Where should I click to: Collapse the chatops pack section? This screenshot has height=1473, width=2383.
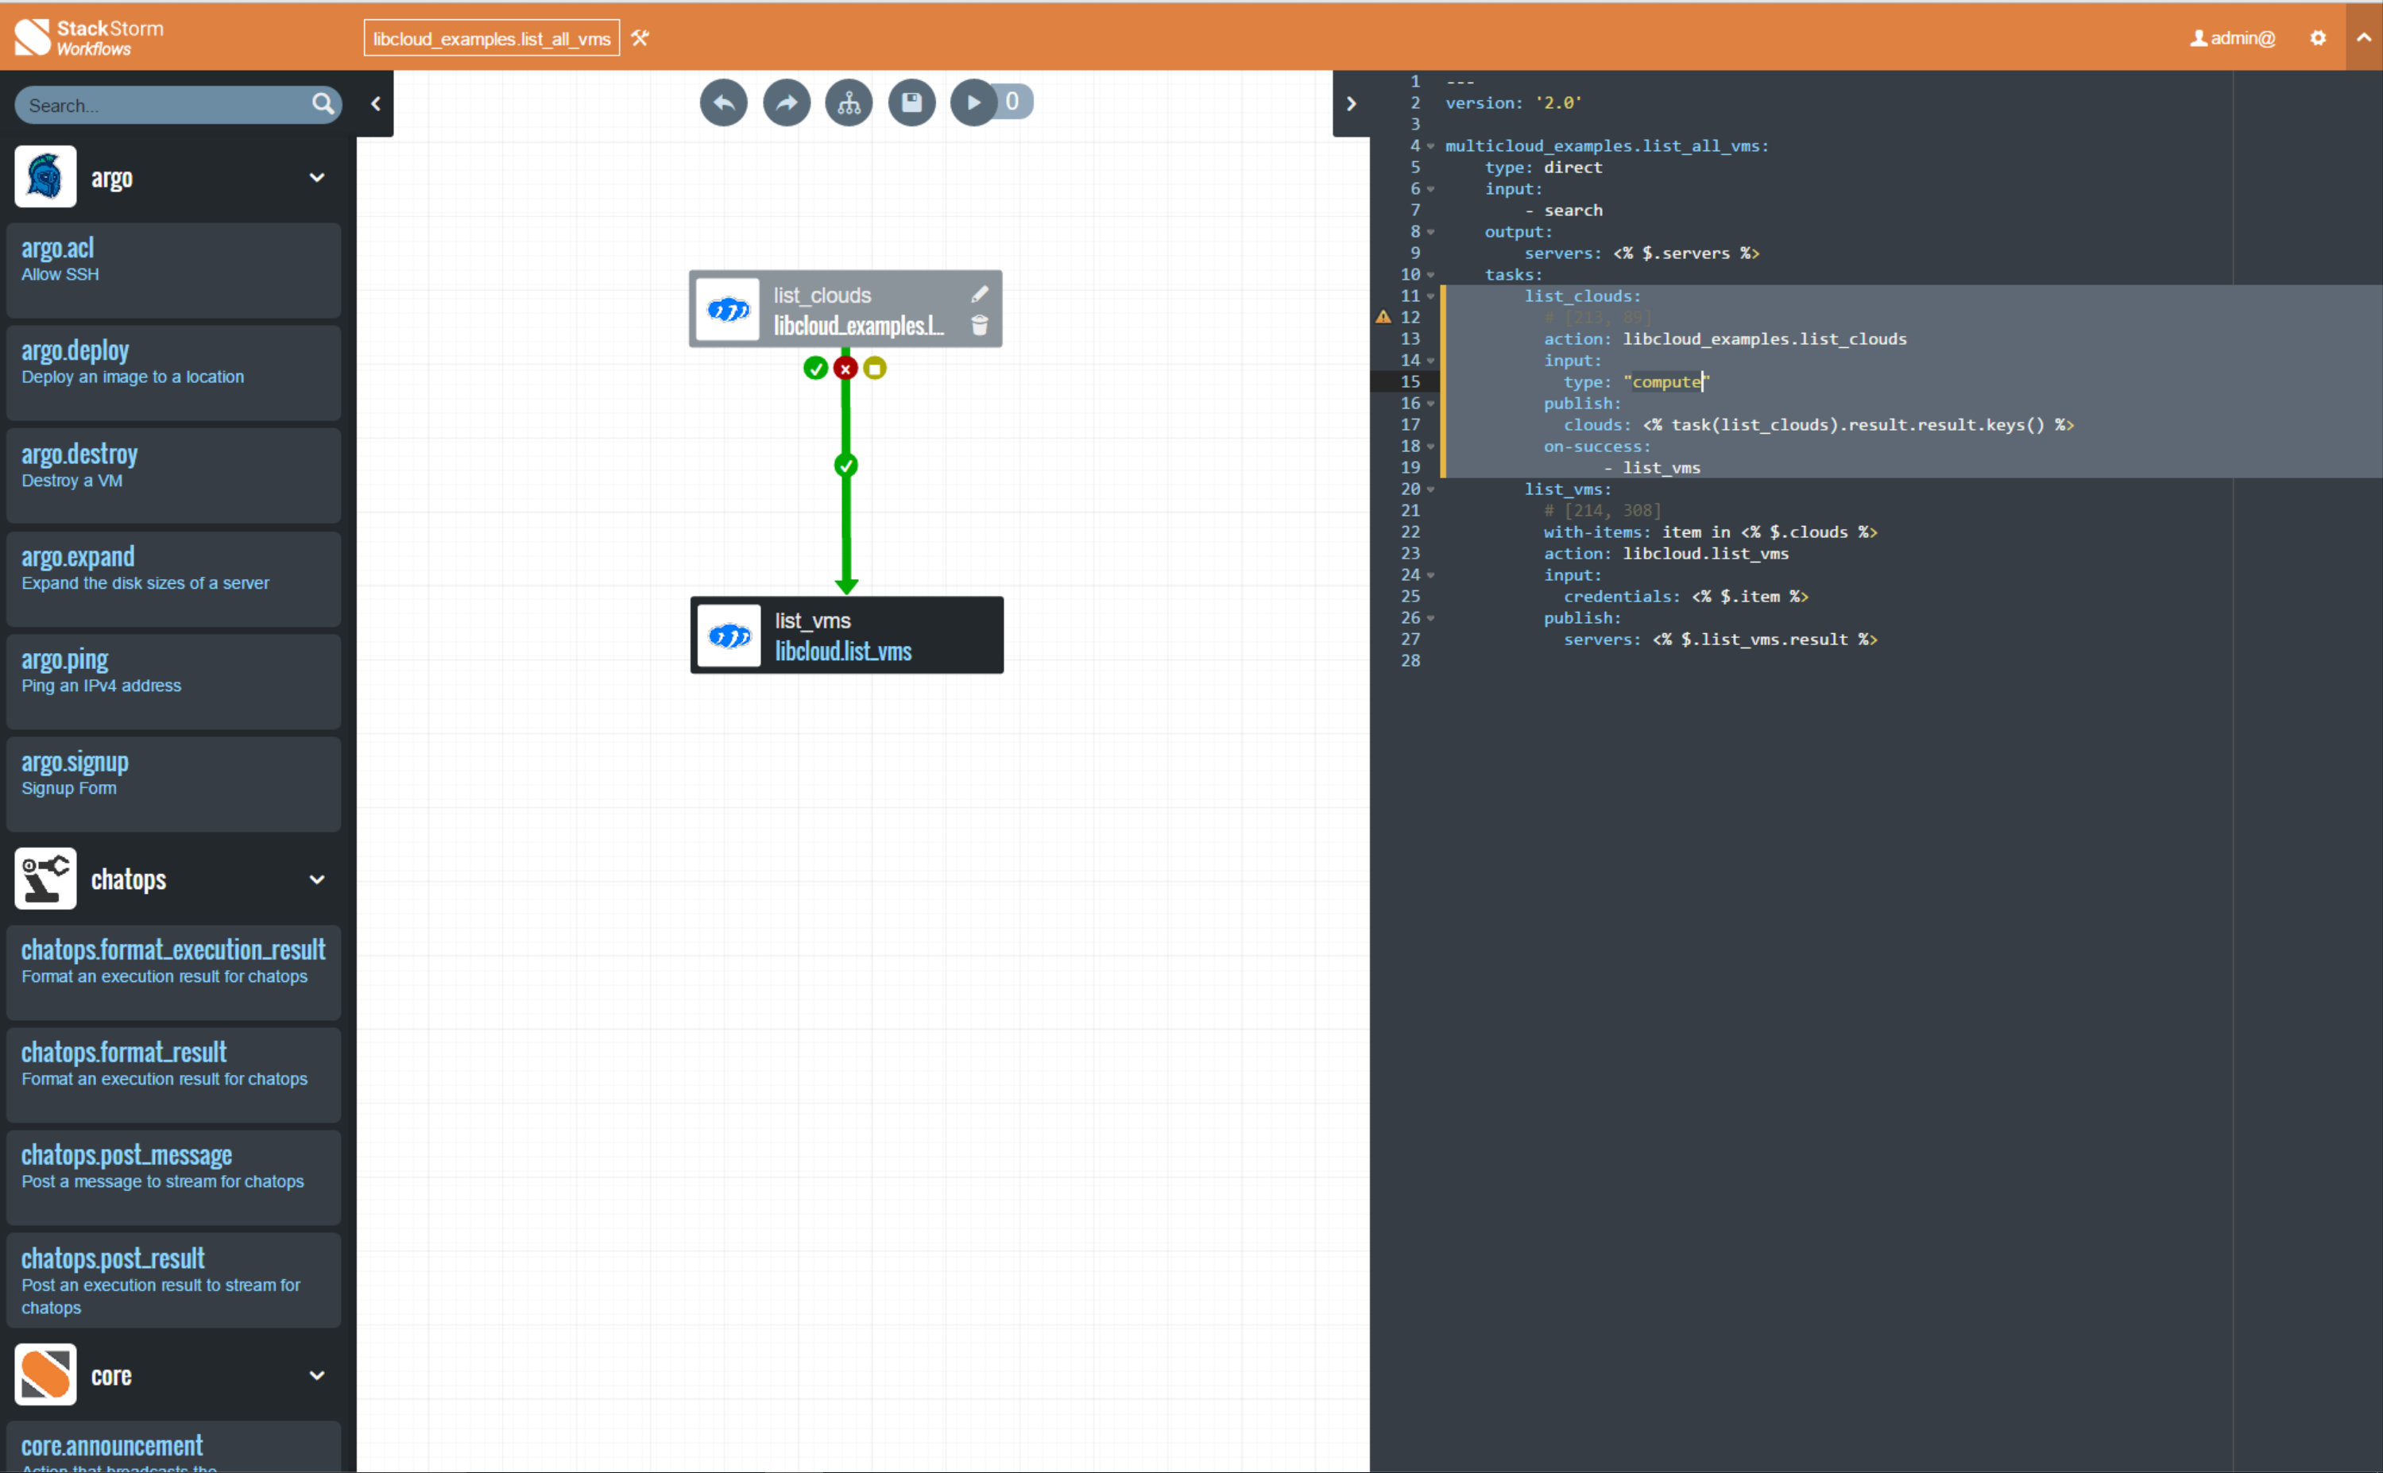tap(316, 879)
